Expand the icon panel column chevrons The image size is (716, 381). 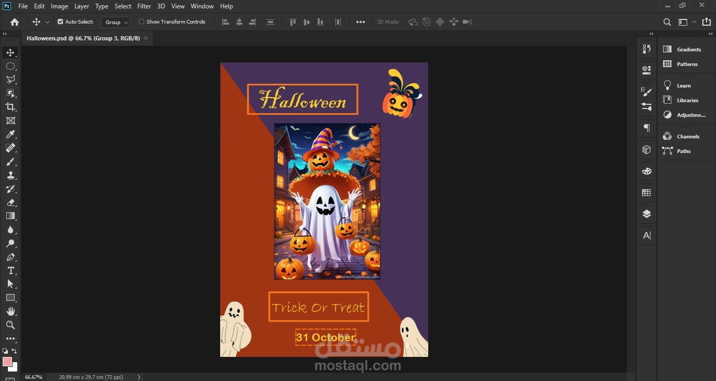(x=652, y=34)
